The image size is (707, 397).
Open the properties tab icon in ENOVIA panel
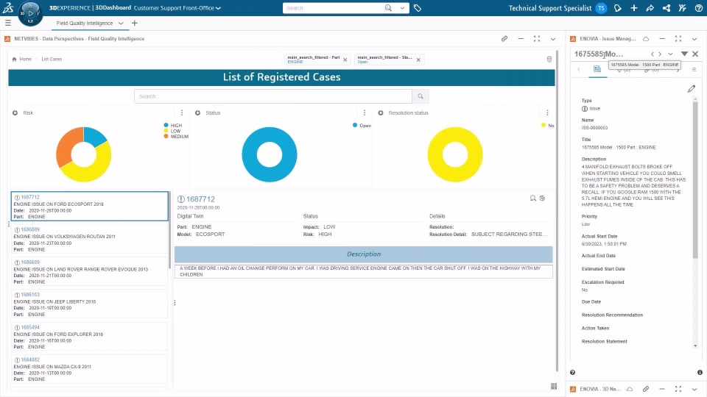pos(597,69)
